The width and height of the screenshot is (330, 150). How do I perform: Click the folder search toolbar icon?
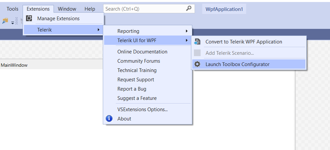coord(5,21)
